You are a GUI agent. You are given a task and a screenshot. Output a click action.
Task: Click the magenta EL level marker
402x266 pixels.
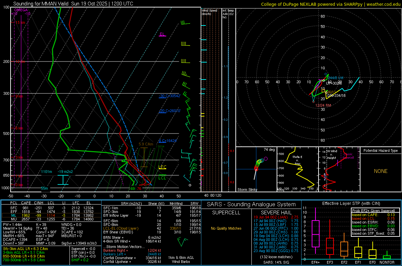coord(162,34)
